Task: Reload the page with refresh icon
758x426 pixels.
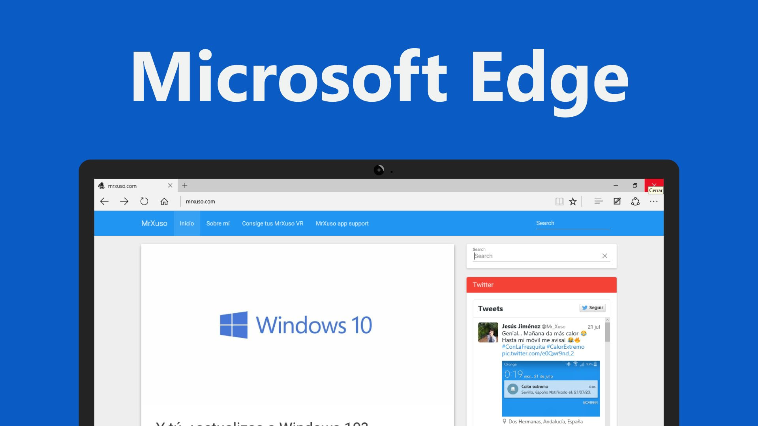Action: point(144,201)
